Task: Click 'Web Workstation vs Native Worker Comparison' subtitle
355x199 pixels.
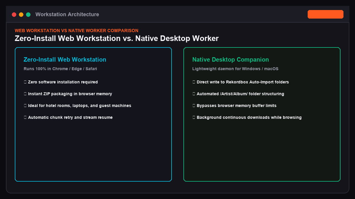Action: (77, 31)
